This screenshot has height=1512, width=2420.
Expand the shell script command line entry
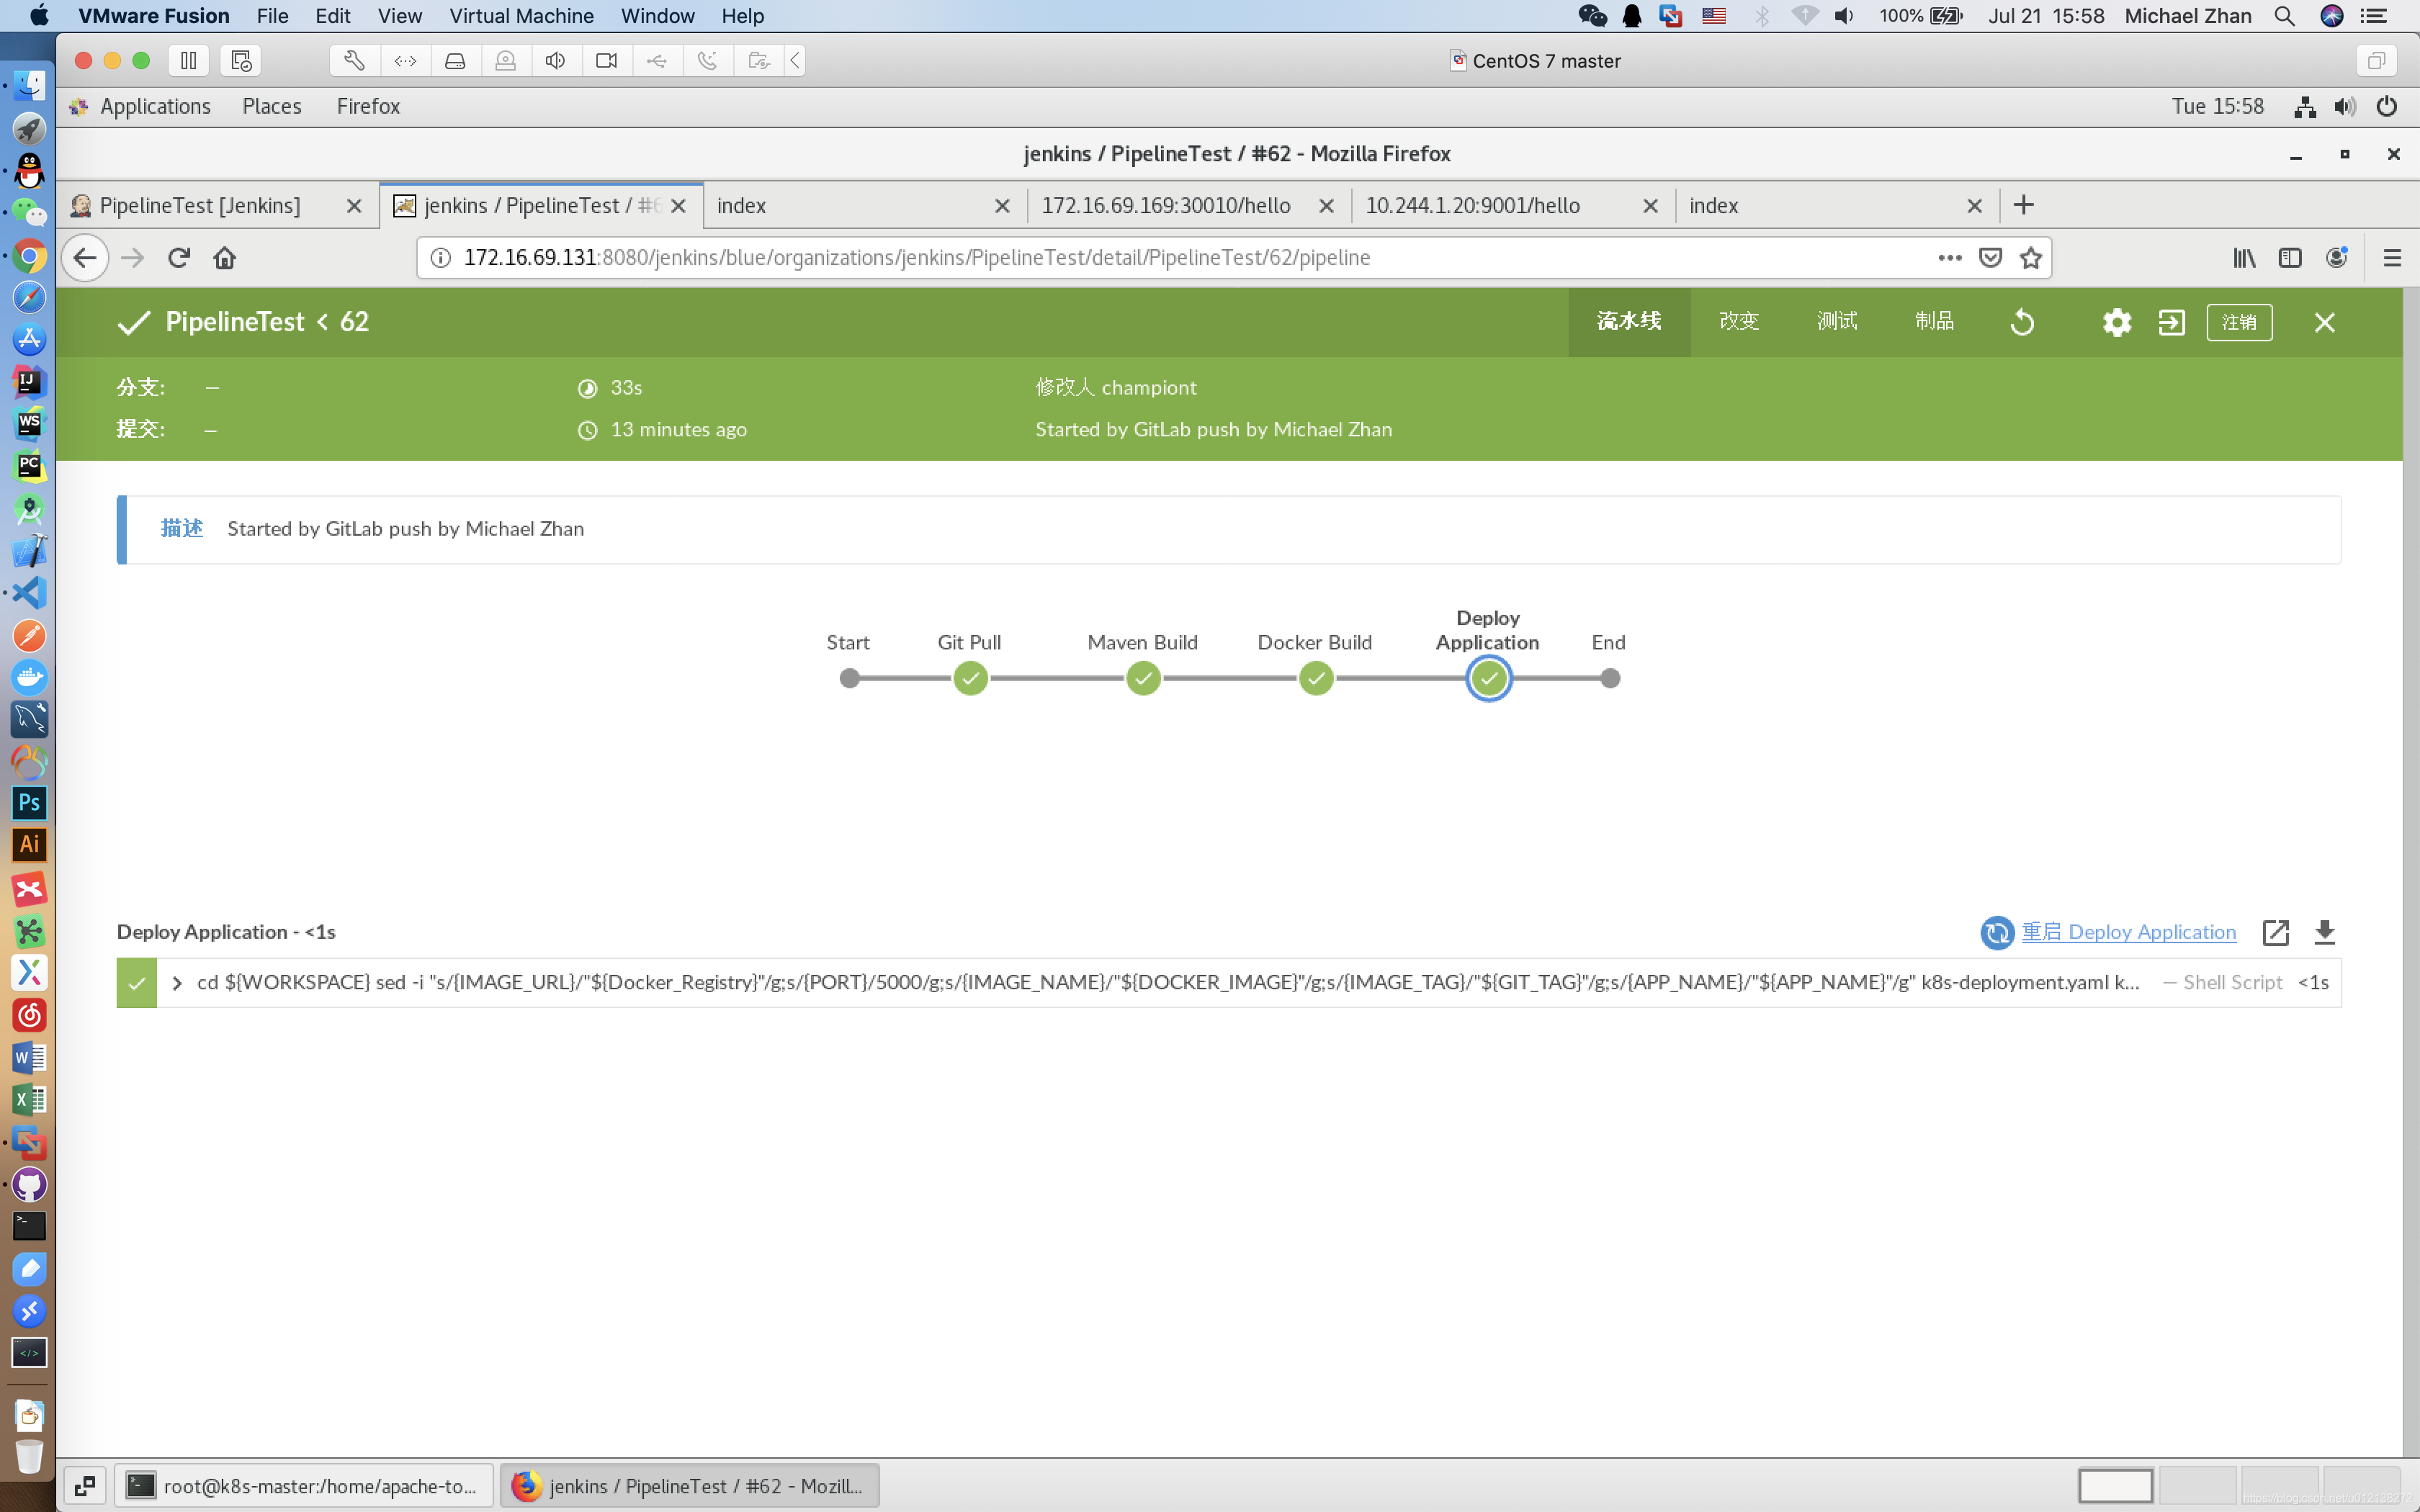(174, 981)
